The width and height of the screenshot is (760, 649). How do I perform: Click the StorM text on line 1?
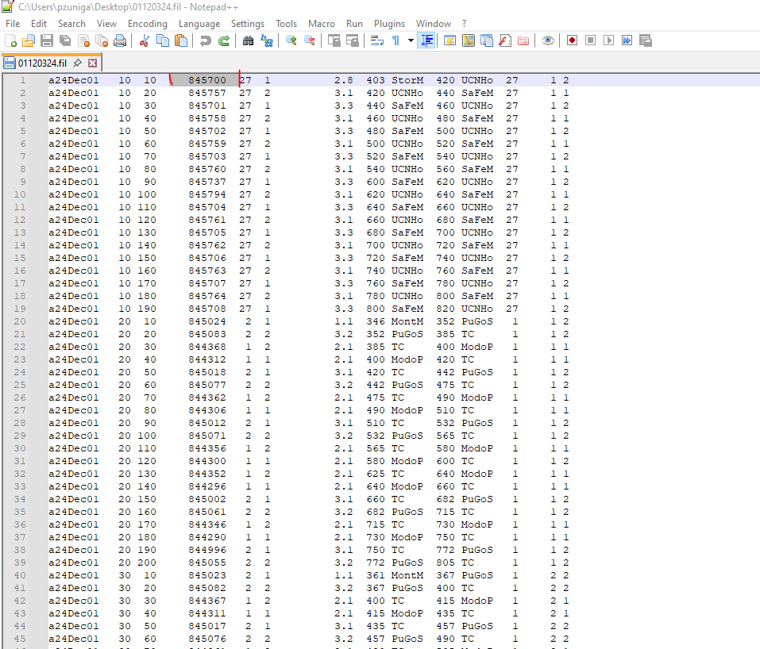(407, 80)
